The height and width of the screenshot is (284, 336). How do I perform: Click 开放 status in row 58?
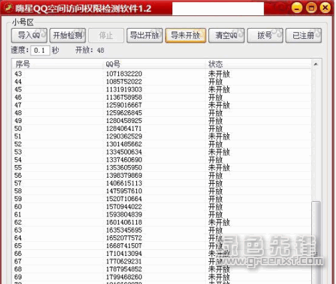tap(215, 191)
